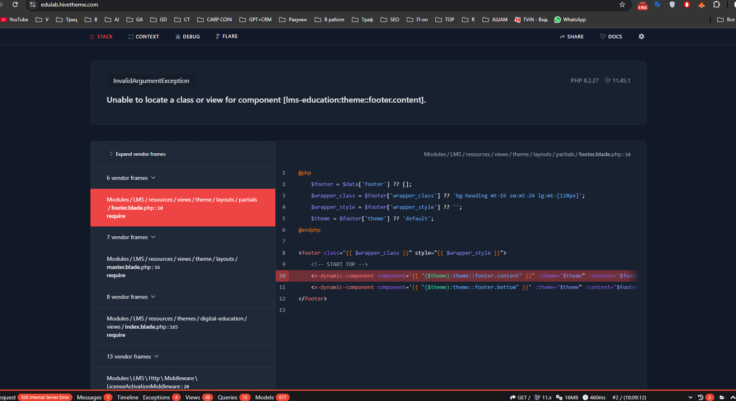Switch to the FLARE tab
The height and width of the screenshot is (401, 736).
(x=227, y=36)
